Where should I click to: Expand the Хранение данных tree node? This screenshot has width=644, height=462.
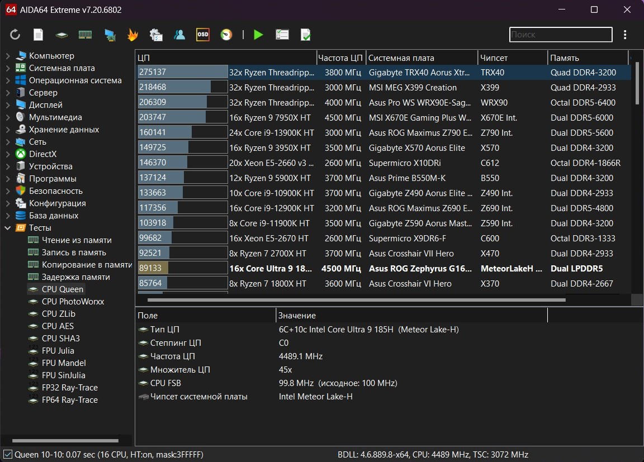8,130
